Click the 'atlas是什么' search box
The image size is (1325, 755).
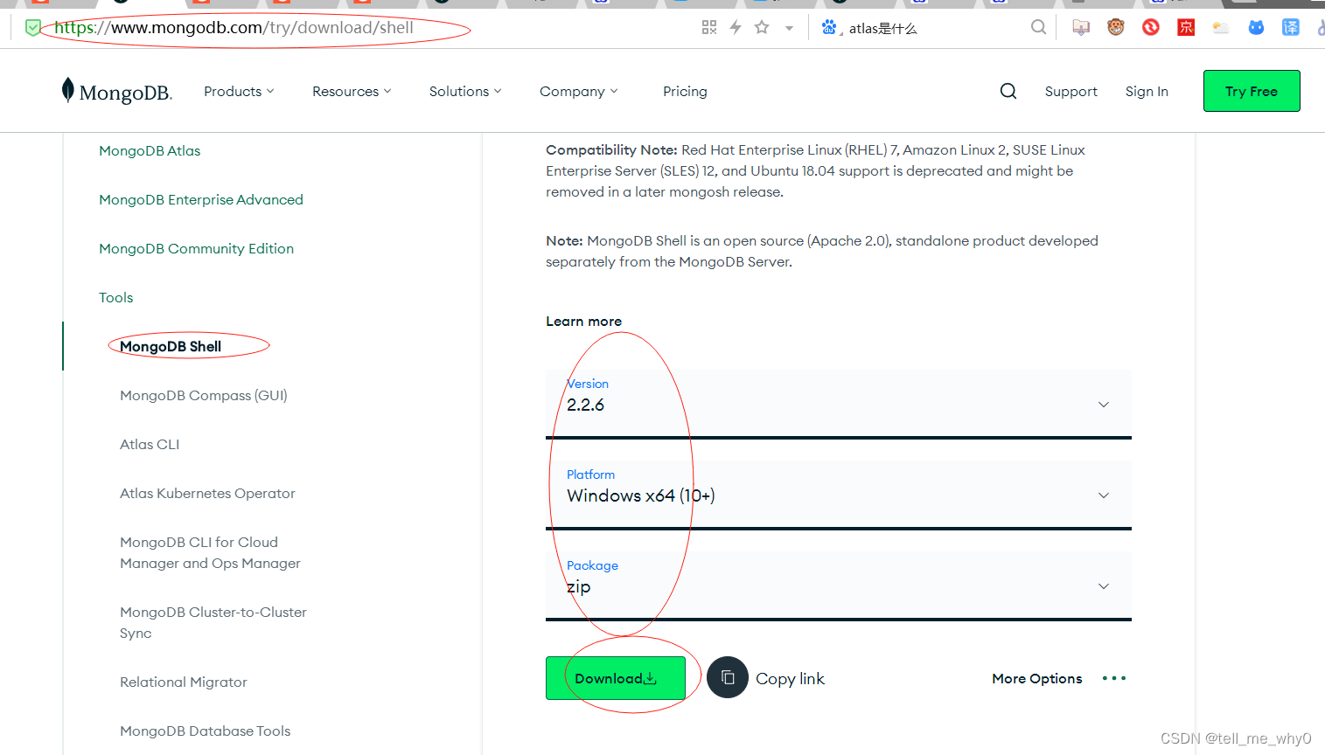tap(931, 28)
